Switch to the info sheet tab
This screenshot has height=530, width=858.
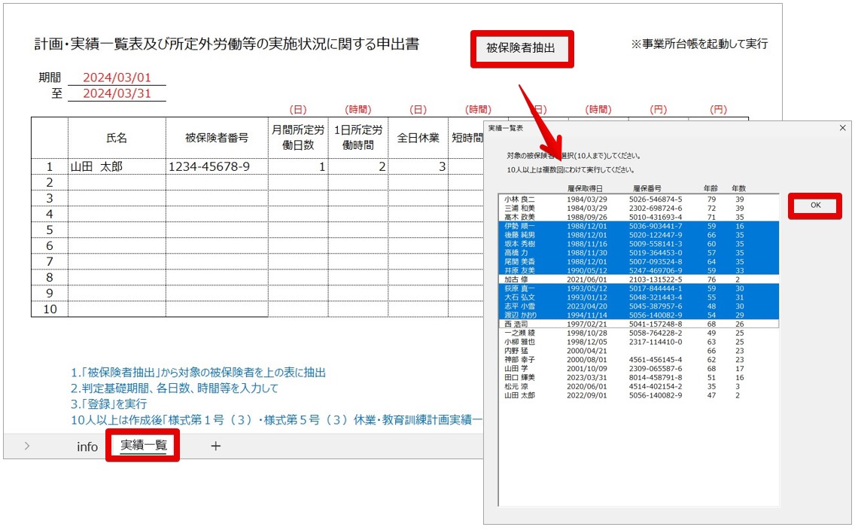click(x=87, y=446)
